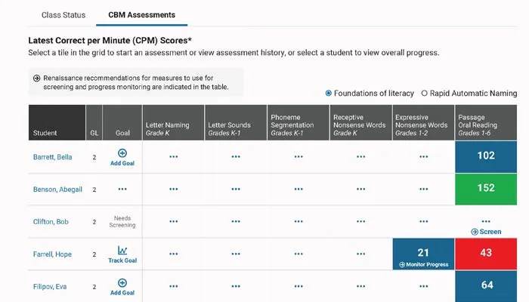Switch to Class Status tab
The width and height of the screenshot is (529, 302).
[63, 15]
